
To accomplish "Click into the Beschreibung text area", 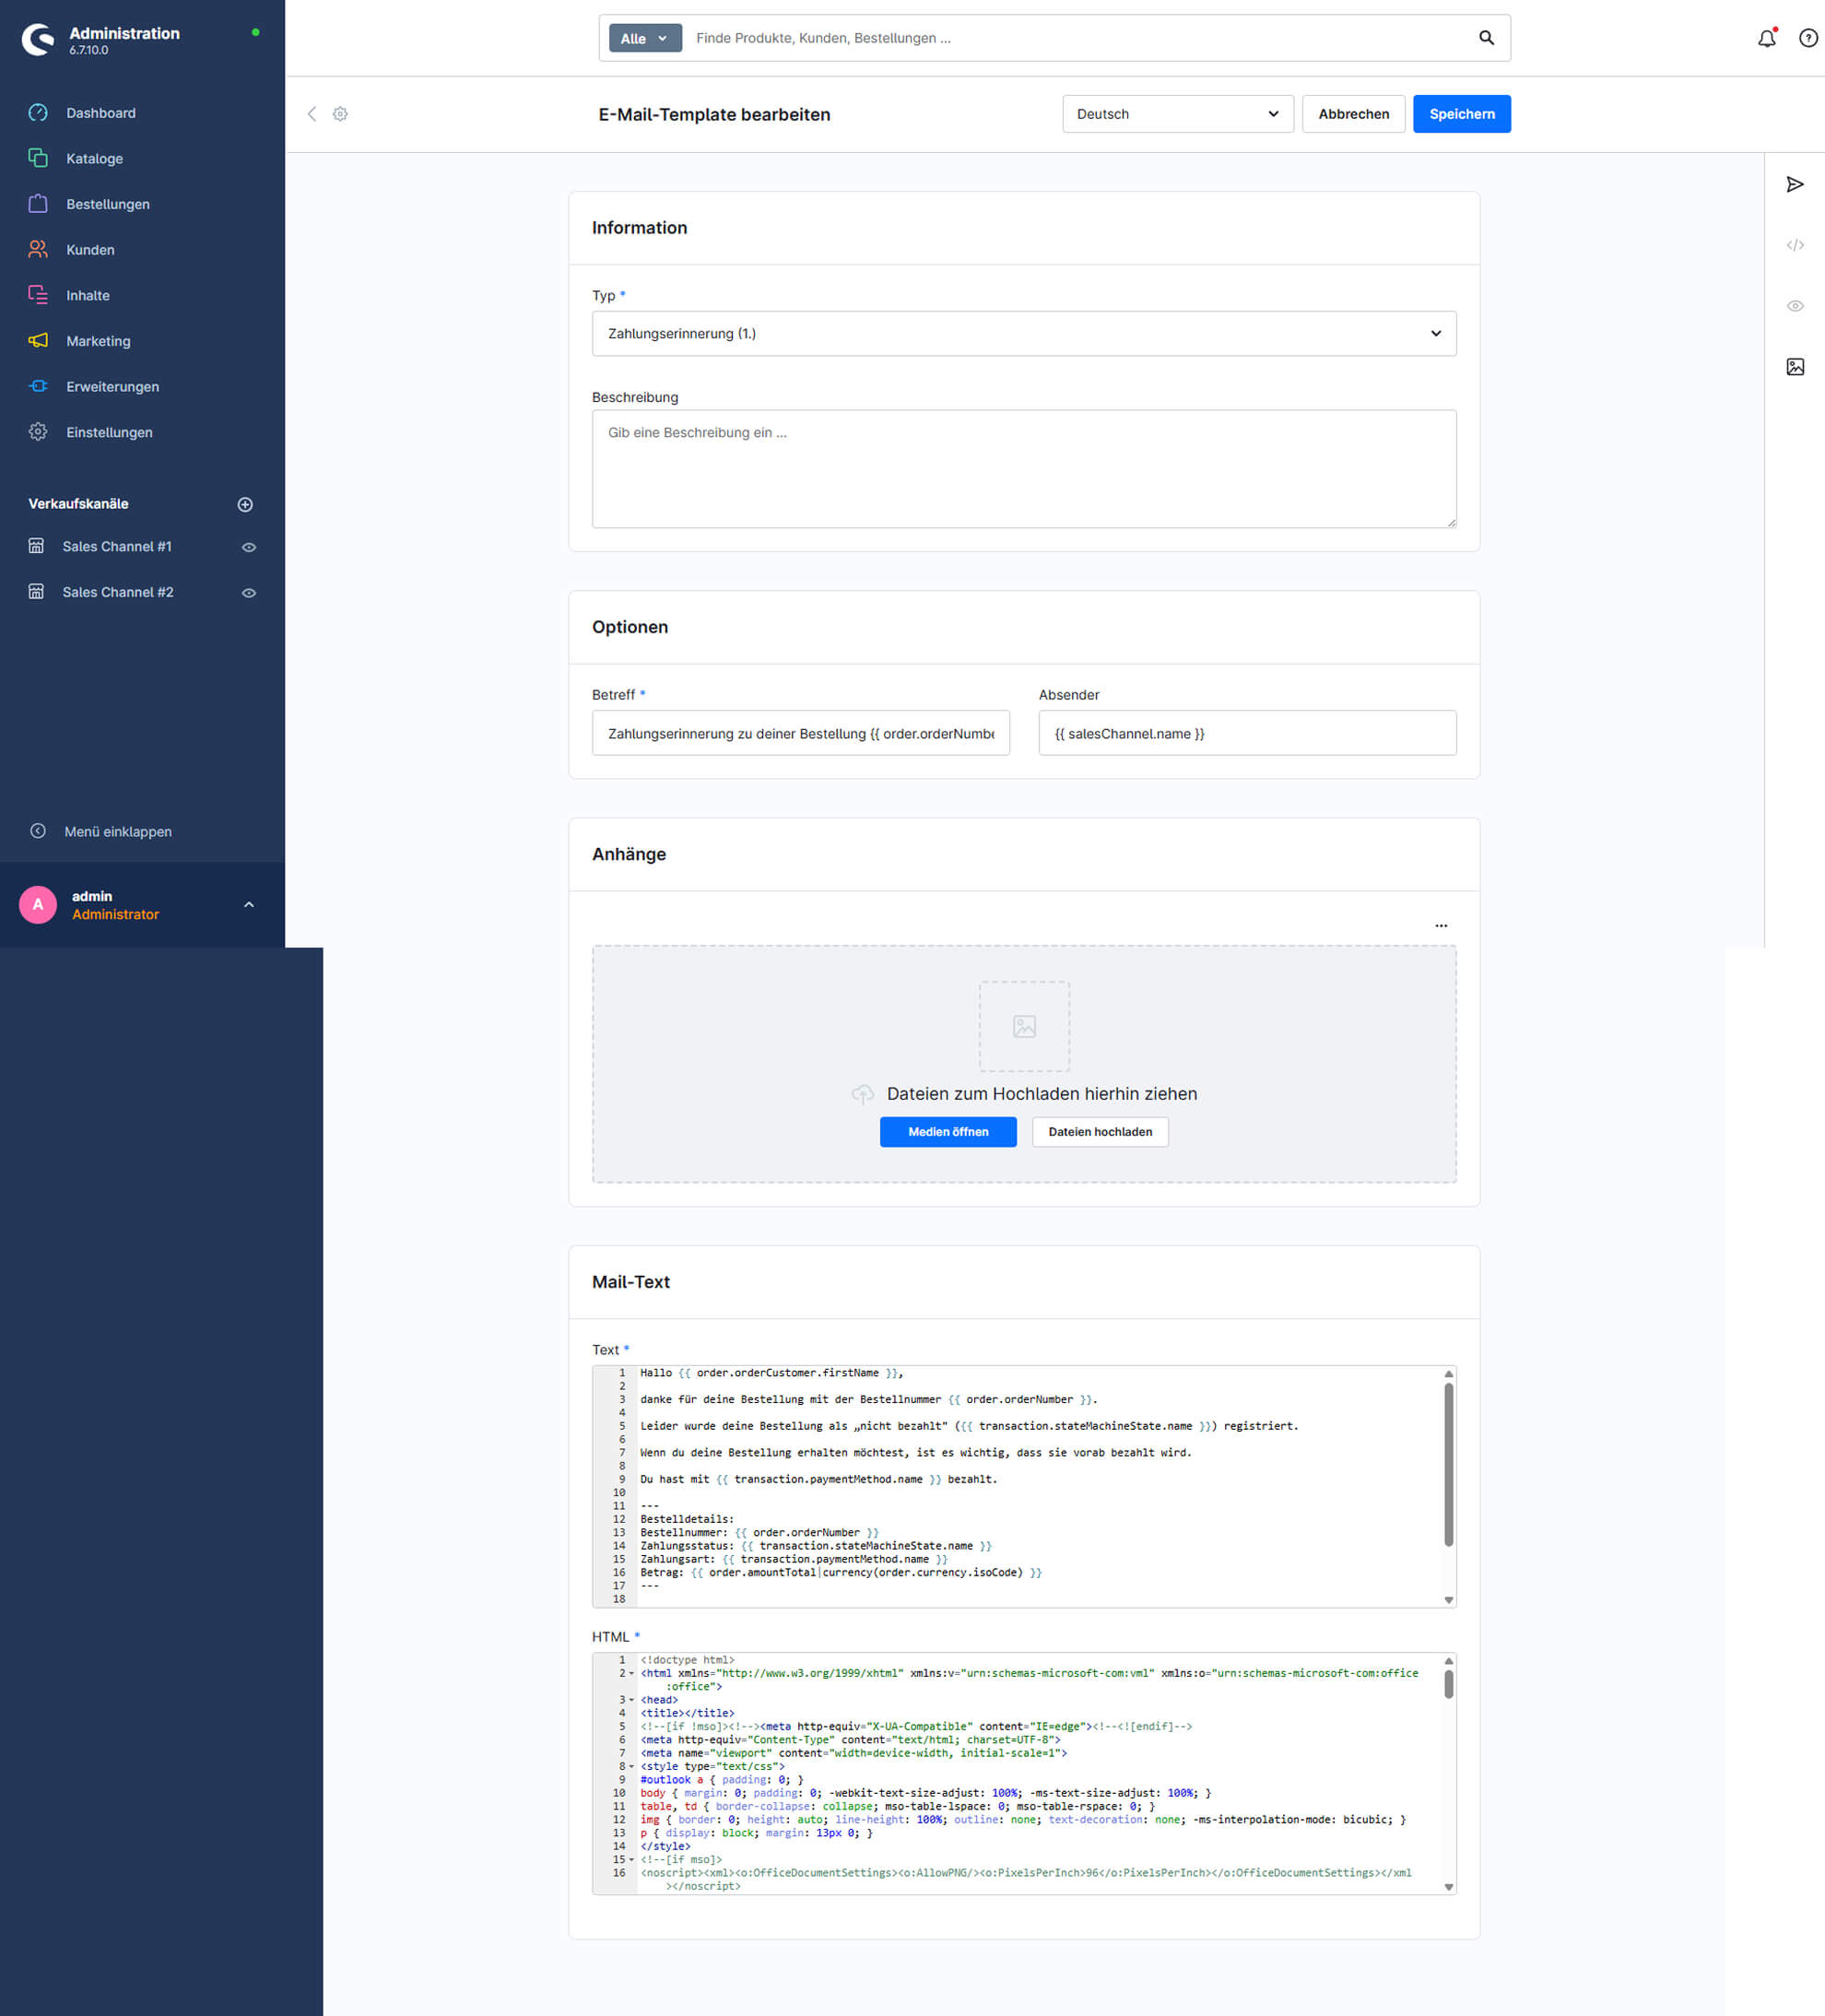I will 1024,469.
